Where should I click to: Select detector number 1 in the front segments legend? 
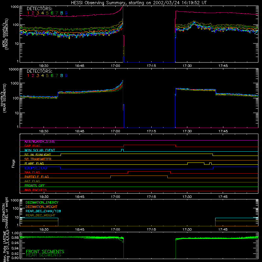(28, 13)
